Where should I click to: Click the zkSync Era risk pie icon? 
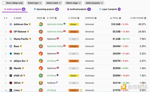[x=41, y=61]
